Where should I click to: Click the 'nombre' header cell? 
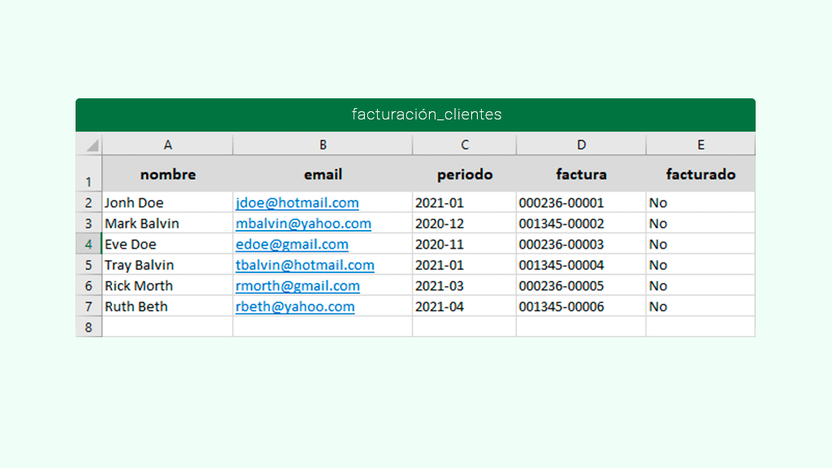click(x=167, y=174)
